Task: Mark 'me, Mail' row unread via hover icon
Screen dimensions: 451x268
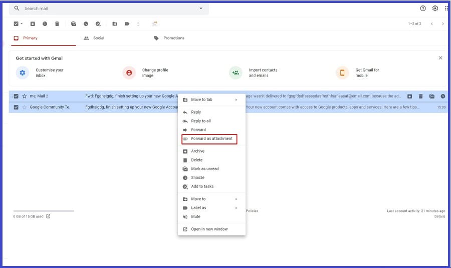Action: [x=432, y=96]
